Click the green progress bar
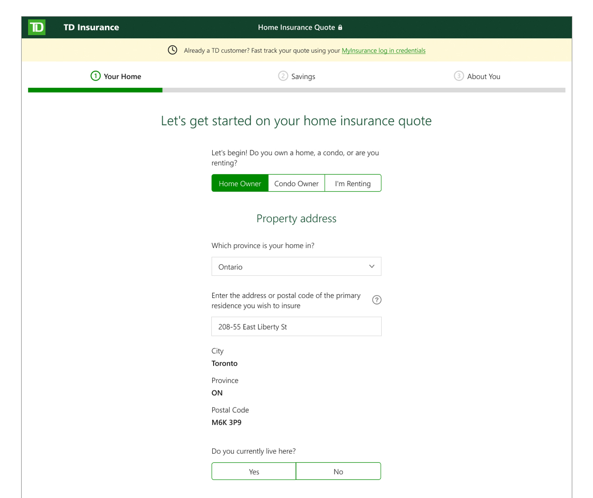 point(95,90)
